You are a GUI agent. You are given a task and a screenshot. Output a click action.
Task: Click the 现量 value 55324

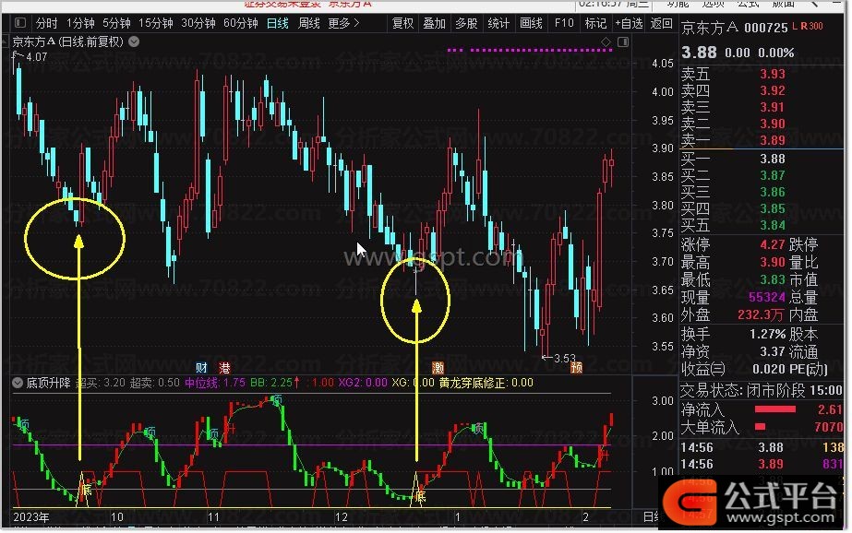coord(767,297)
